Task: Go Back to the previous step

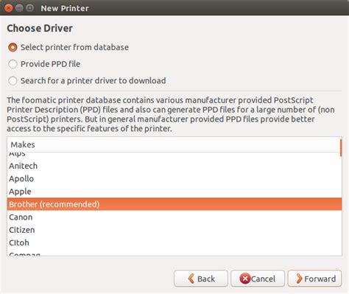Action: [x=201, y=279]
